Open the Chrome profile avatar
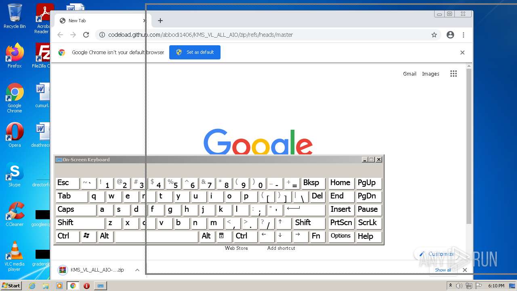 click(x=450, y=35)
